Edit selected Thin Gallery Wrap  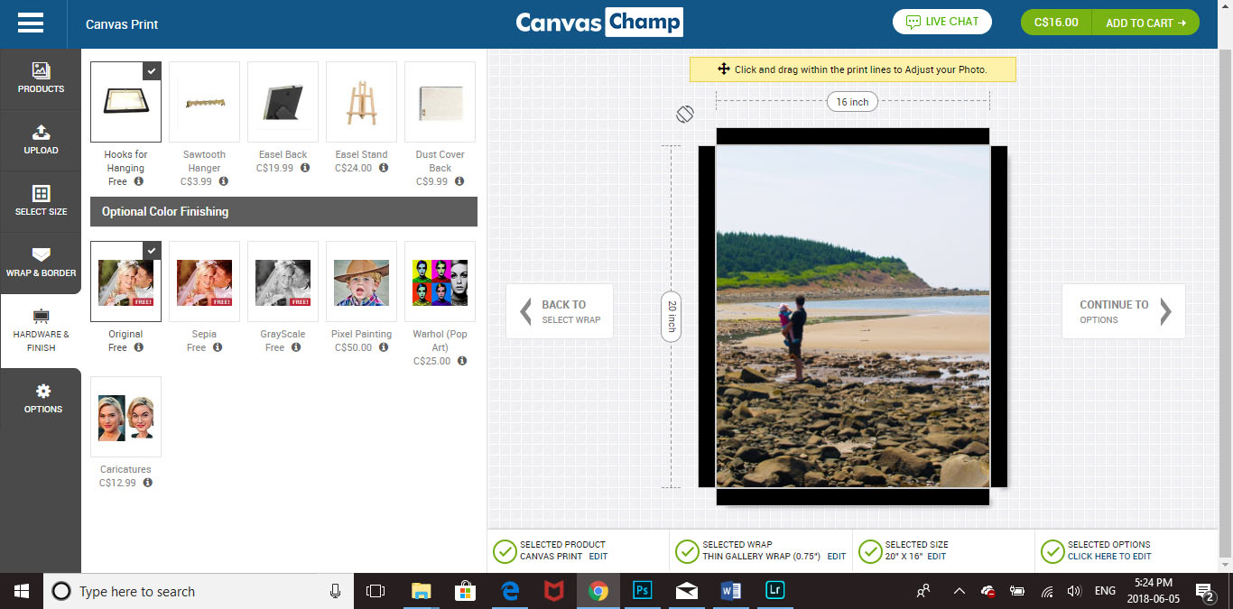(x=837, y=557)
